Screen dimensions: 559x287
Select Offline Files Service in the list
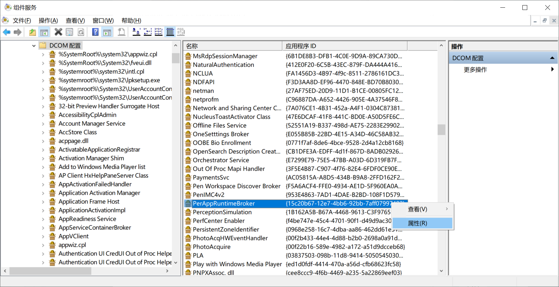coord(219,126)
